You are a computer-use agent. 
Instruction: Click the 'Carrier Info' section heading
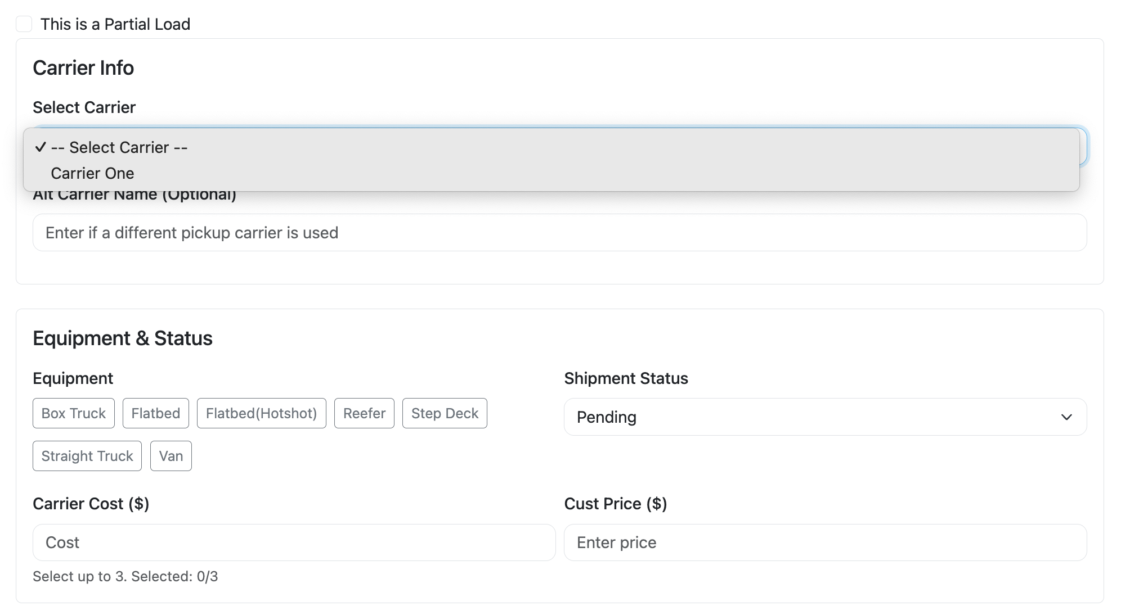83,67
